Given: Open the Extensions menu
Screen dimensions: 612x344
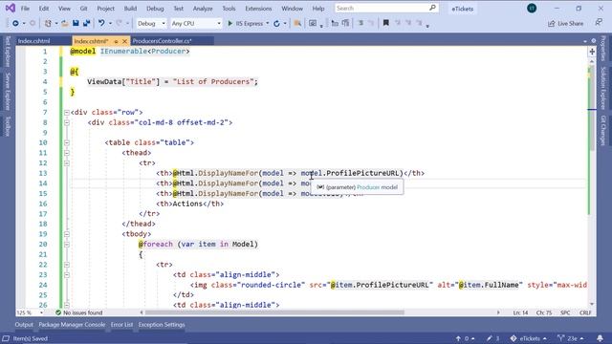Looking at the screenshot, I should pos(258,9).
